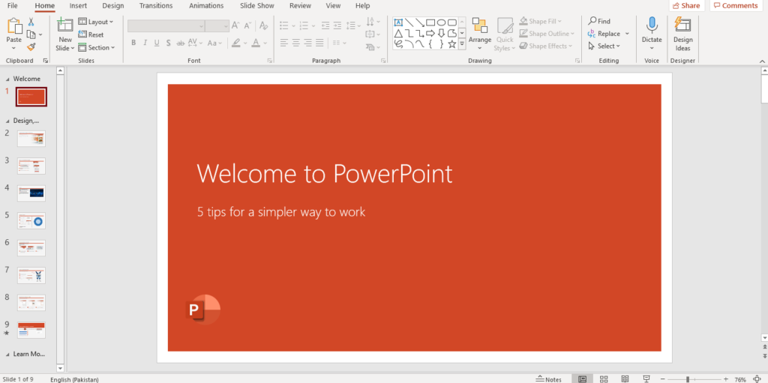Open the Layout dropdown
This screenshot has height=383, width=768.
(x=96, y=22)
